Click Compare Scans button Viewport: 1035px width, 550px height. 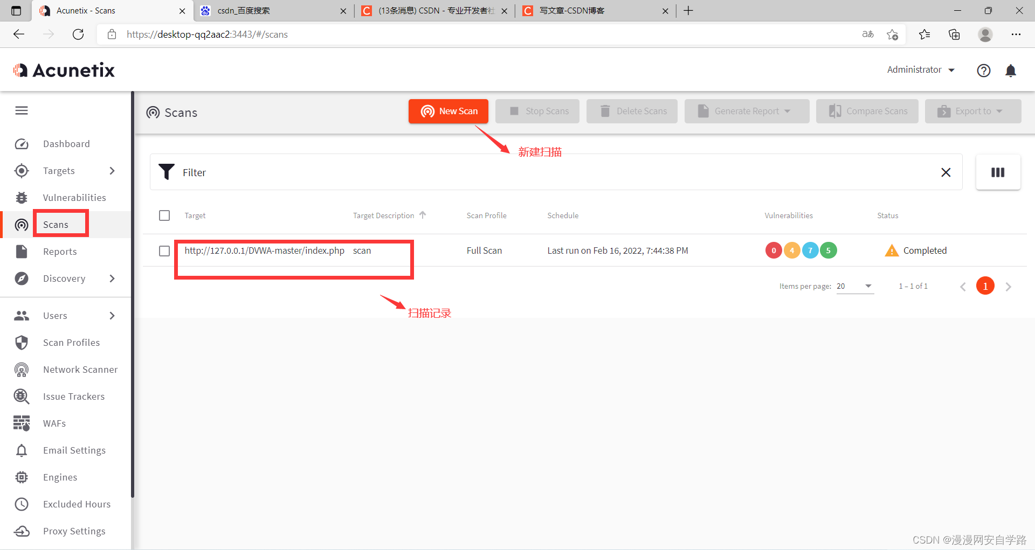[867, 111]
